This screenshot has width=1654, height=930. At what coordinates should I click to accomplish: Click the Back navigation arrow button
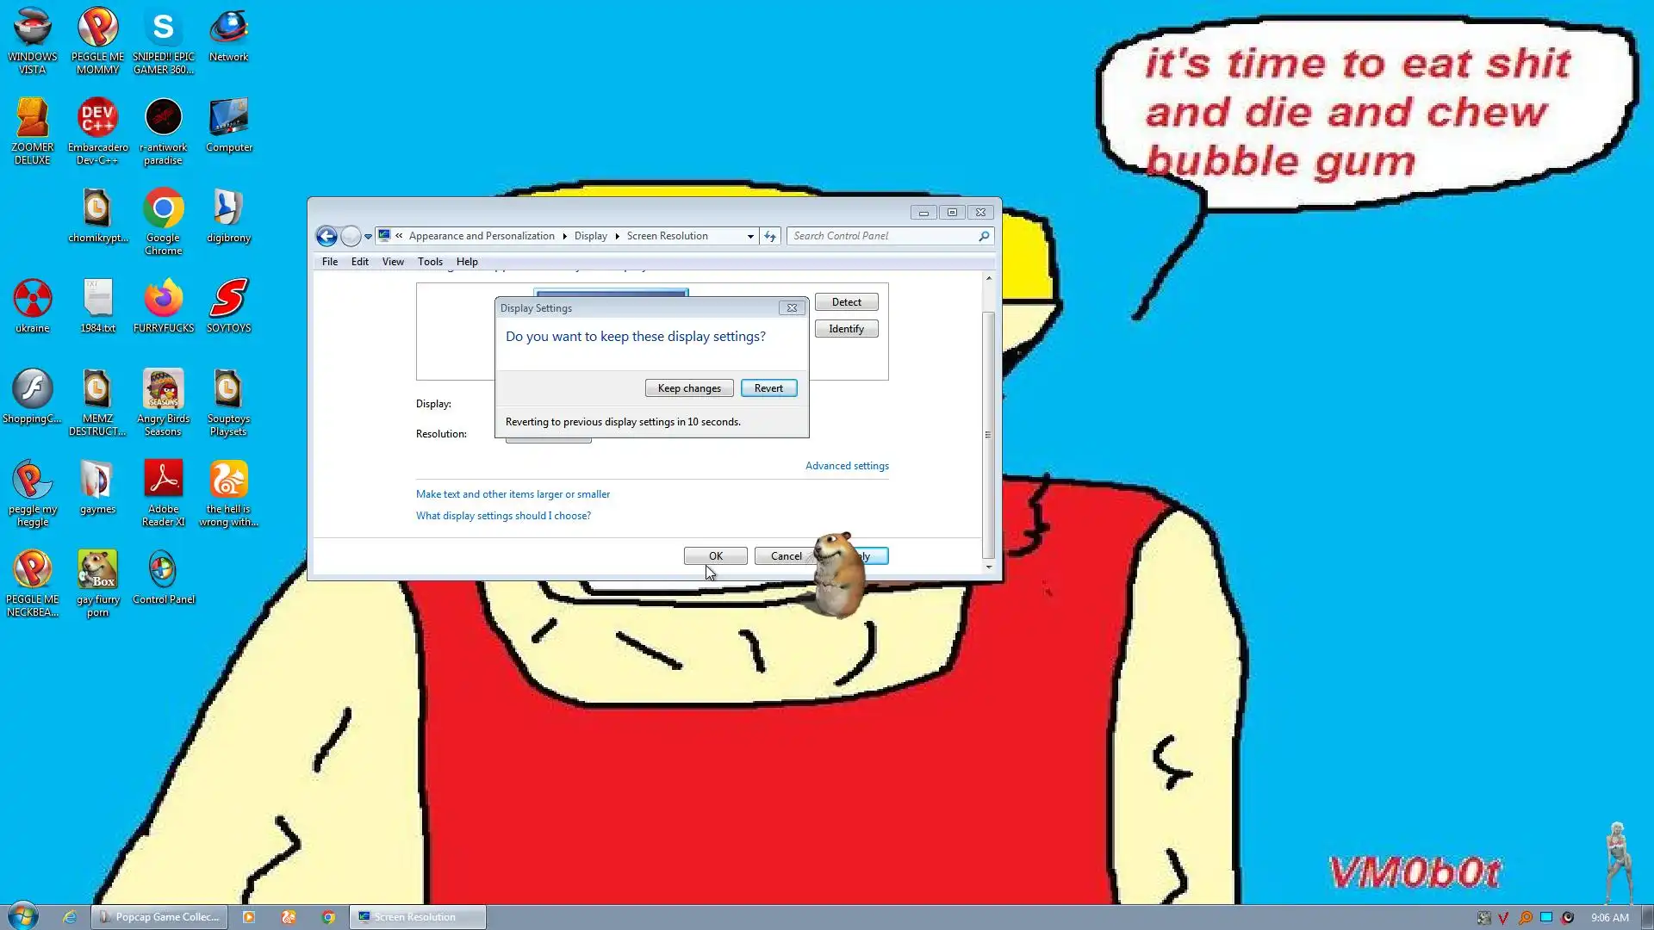pos(326,236)
